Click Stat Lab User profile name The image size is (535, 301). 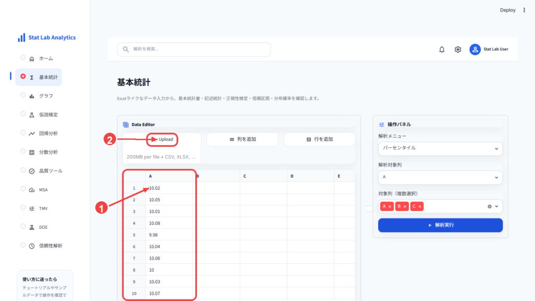point(496,49)
